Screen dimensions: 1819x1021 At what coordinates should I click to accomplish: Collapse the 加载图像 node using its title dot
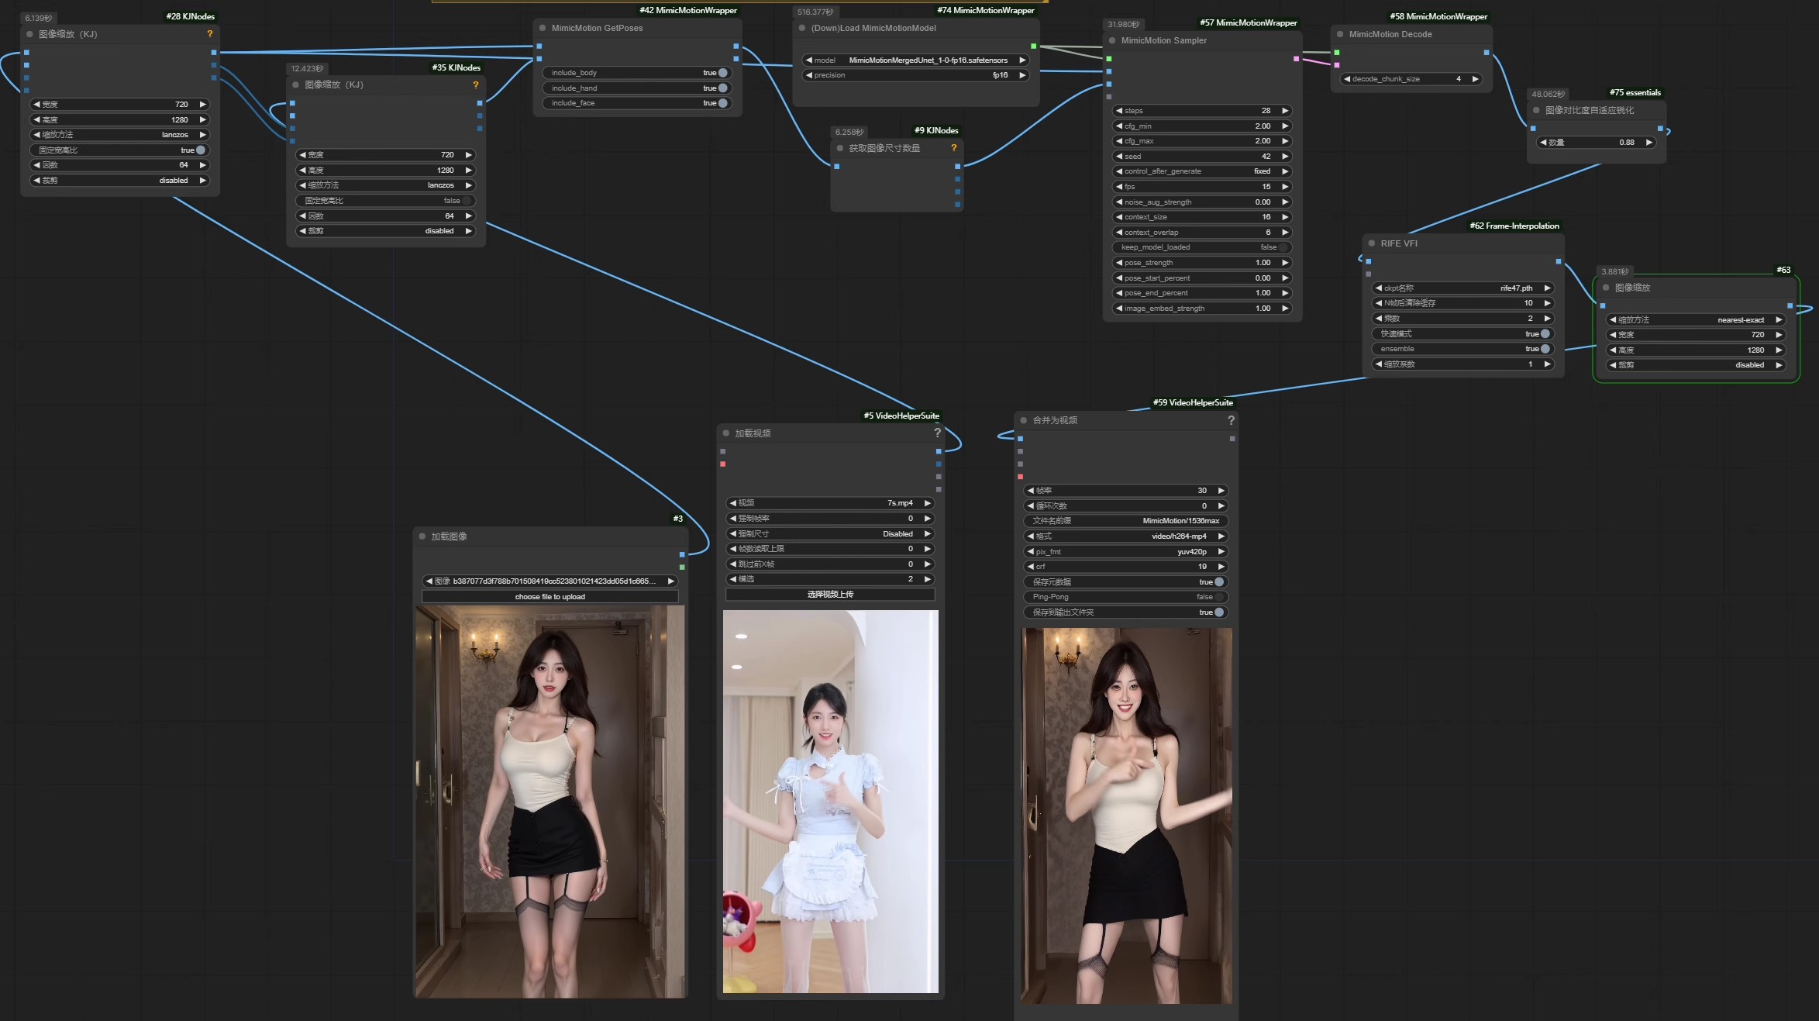[x=424, y=535]
